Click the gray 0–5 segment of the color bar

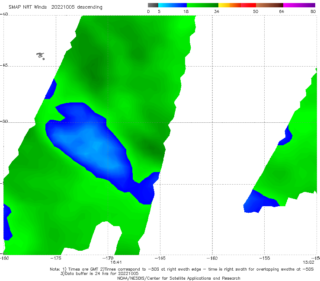tap(153, 5)
